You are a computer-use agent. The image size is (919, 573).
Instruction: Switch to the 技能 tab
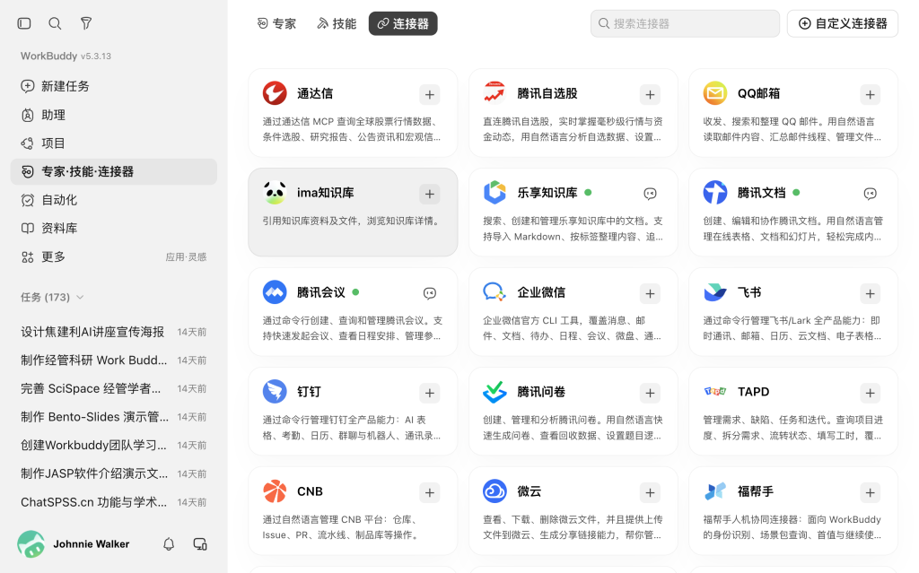tap(337, 23)
